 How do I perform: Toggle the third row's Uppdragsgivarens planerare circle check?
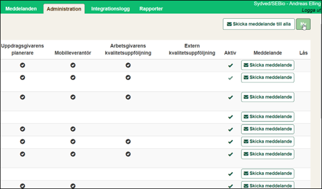click(22, 97)
